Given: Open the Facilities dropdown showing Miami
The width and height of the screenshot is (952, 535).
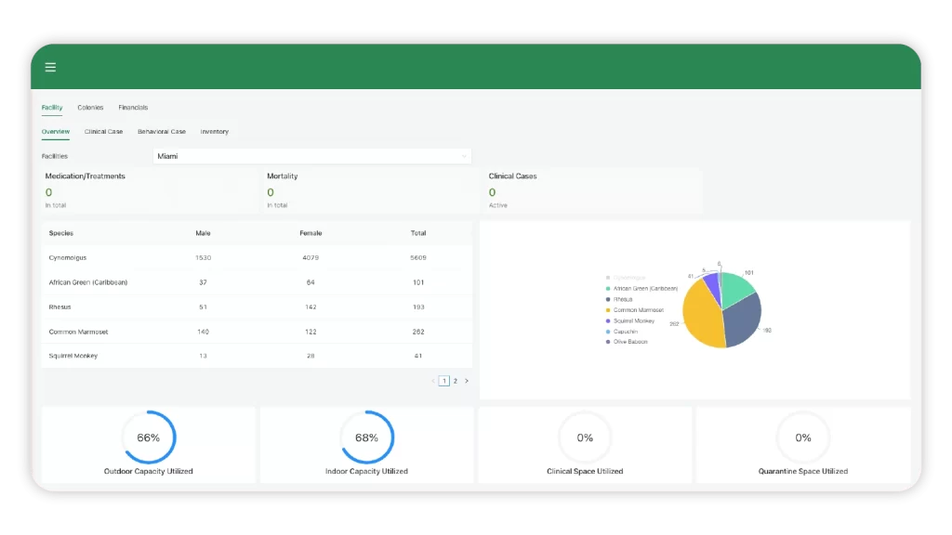Looking at the screenshot, I should (311, 156).
